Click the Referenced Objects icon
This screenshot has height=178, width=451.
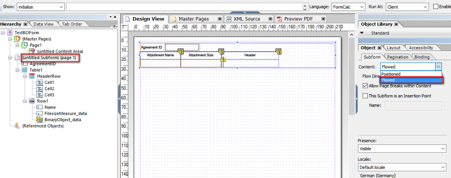pyautogui.click(x=17, y=126)
